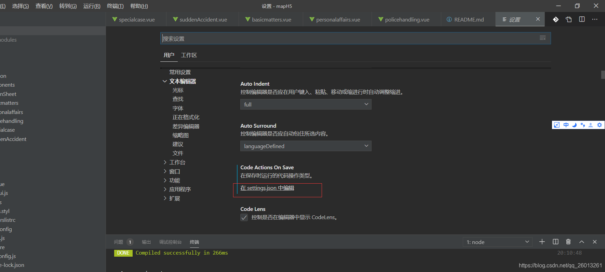Viewport: 605px width, 272px height.
Task: Close the 设置 tab
Action: point(538,19)
